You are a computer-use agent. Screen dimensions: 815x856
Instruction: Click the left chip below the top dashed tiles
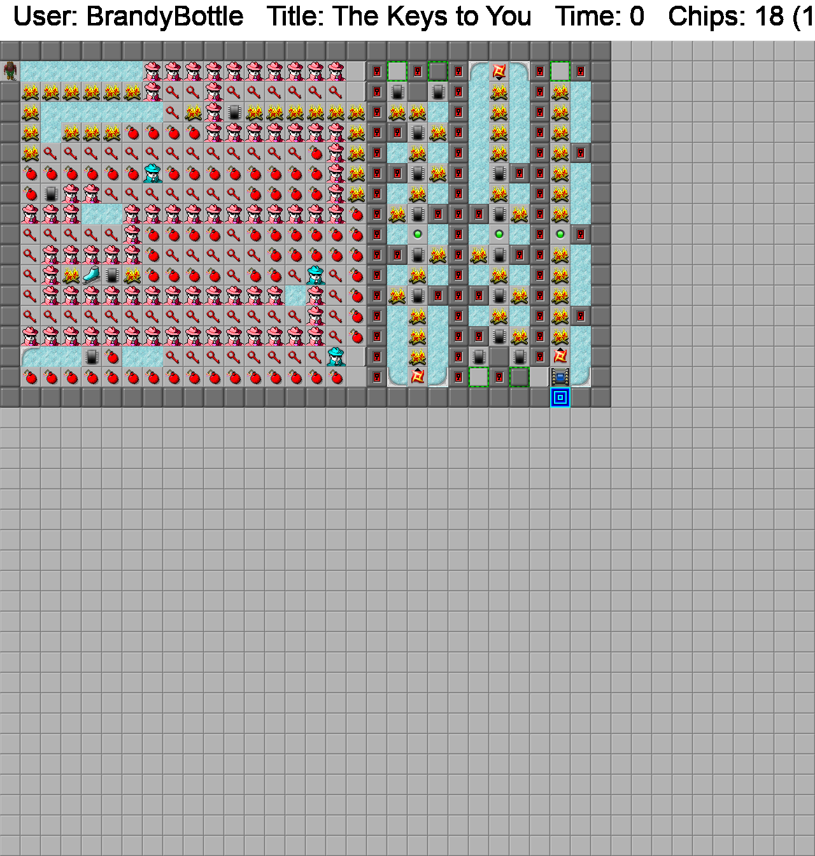(397, 92)
